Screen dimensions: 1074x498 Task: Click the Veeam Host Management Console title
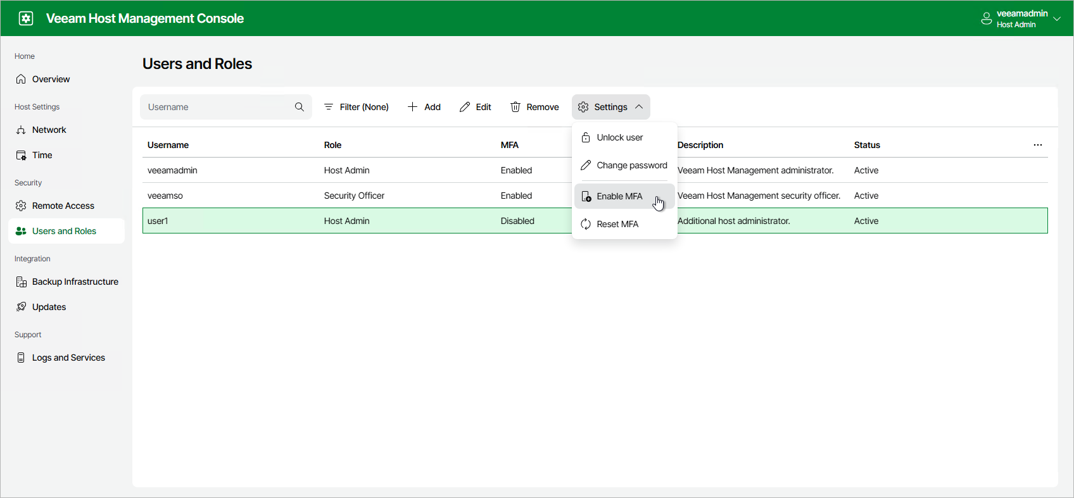click(145, 18)
